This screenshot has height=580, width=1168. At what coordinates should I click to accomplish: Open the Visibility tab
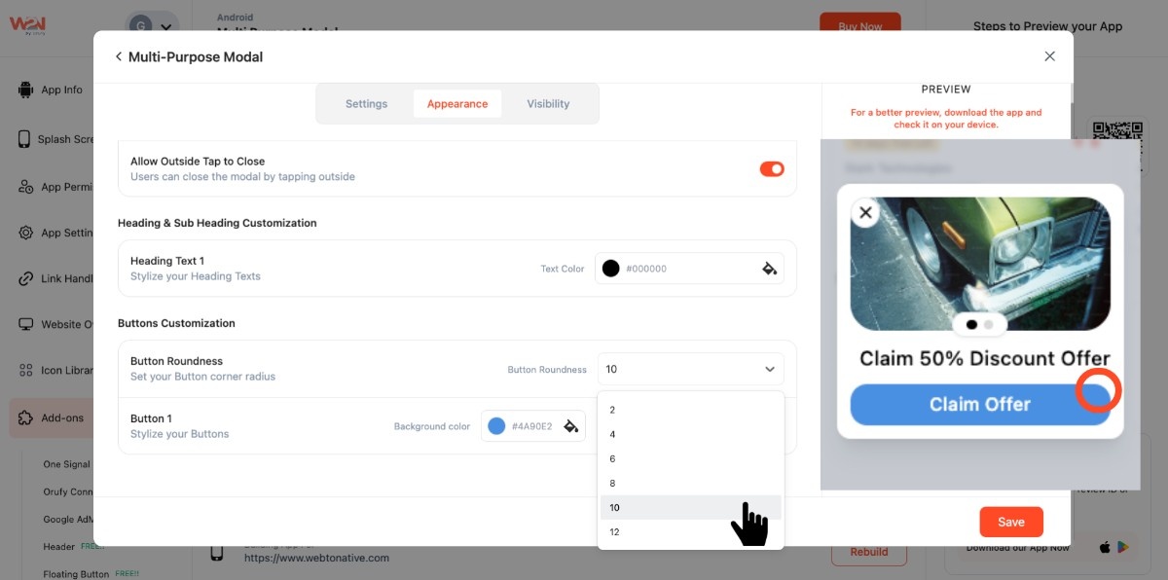[x=548, y=104]
